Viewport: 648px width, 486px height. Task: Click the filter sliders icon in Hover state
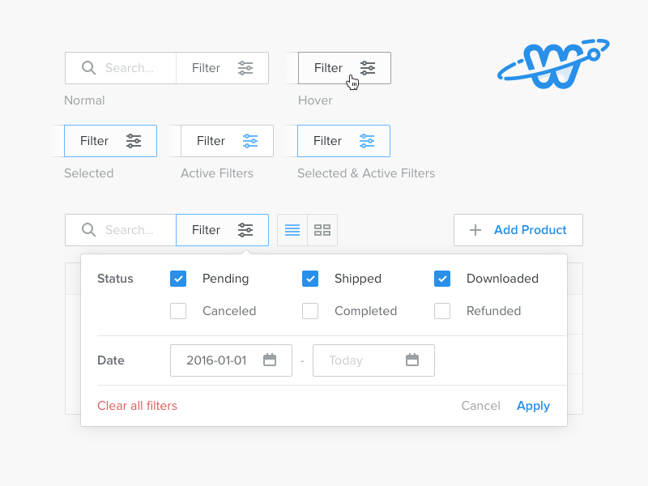pos(369,68)
